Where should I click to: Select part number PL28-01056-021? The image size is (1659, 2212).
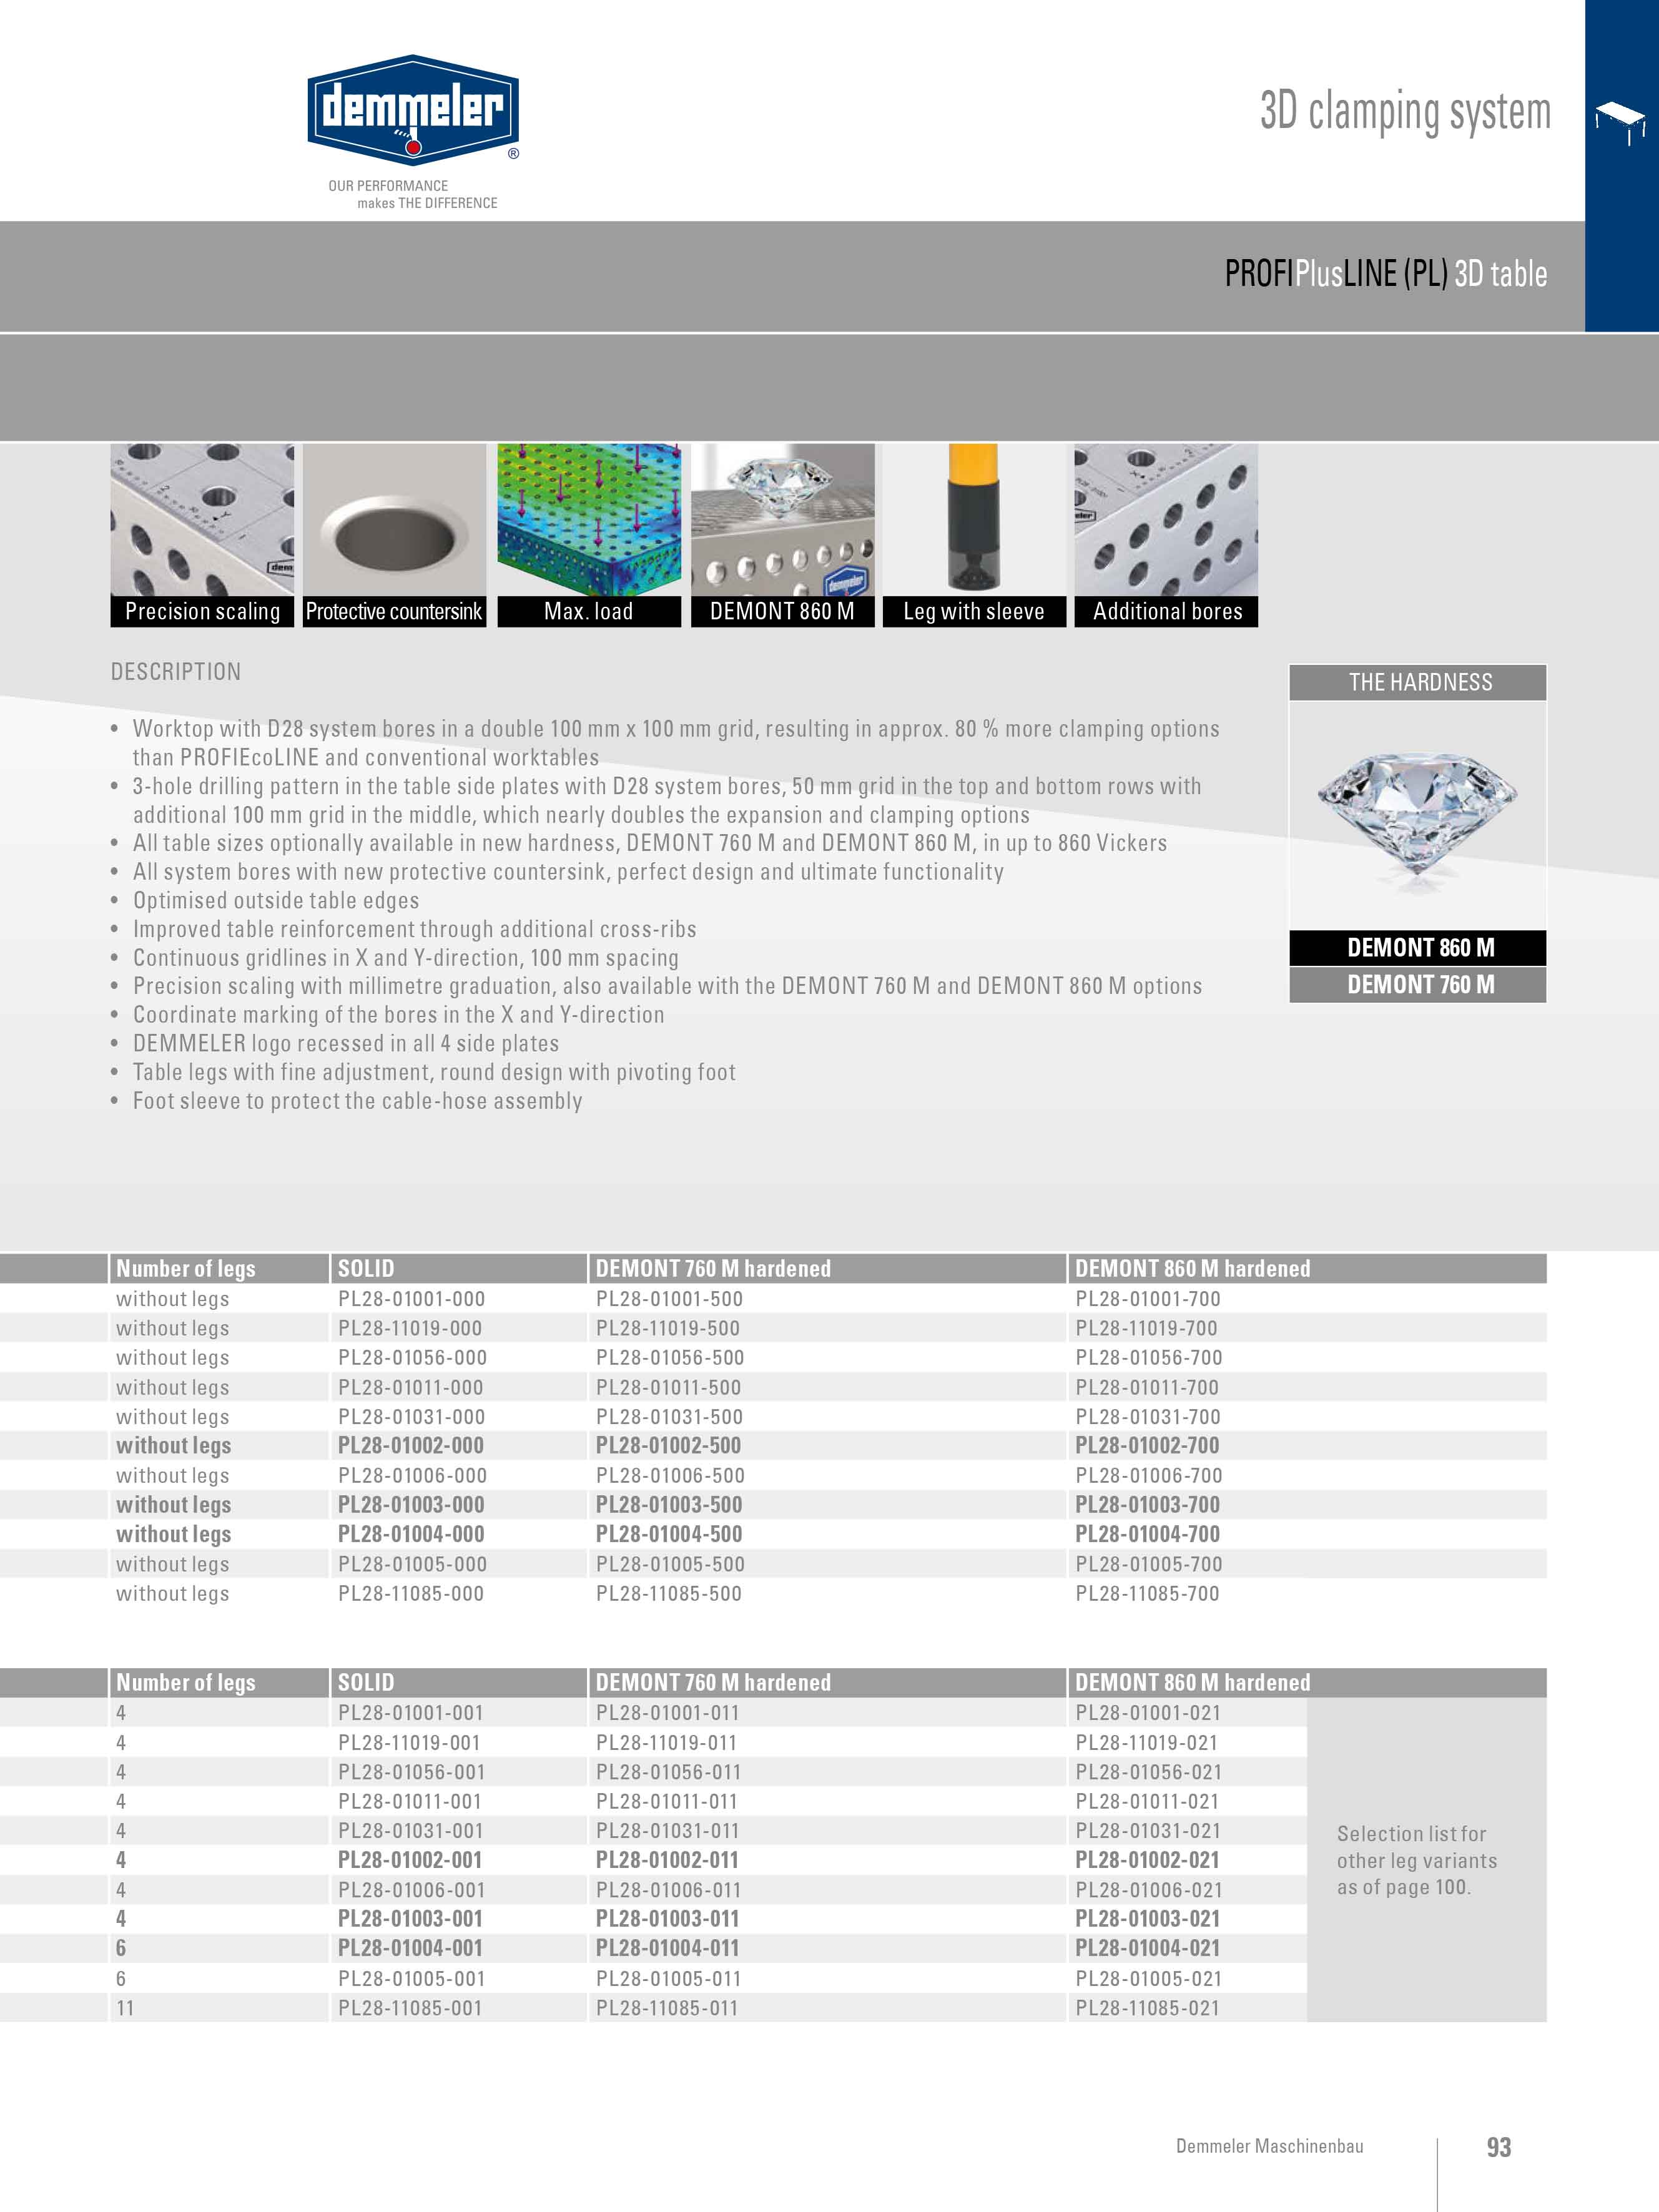[x=1149, y=1771]
